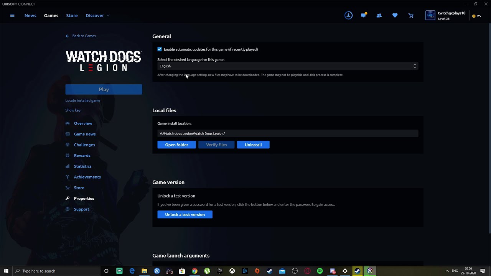Select Properties in the sidebar
Image resolution: width=491 pixels, height=276 pixels.
point(80,199)
